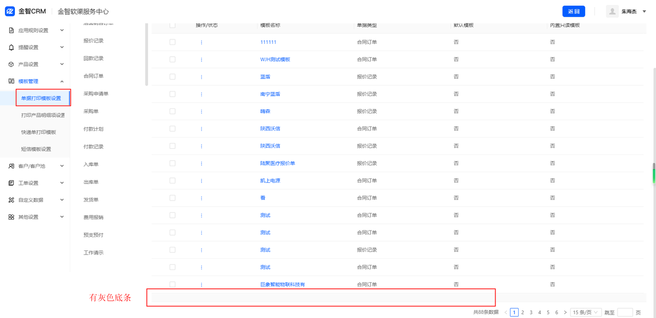The width and height of the screenshot is (656, 318).
Task: Open the three-dot menu for 陆聚医疗报价单
Action: (x=201, y=163)
